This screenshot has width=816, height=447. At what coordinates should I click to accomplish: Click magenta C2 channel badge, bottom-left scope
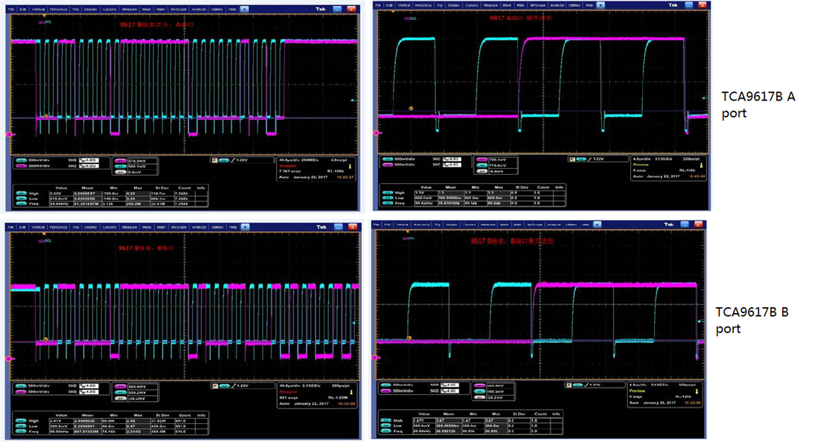tap(21, 391)
